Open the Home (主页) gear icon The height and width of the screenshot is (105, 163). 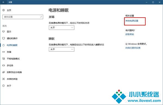click(4, 10)
